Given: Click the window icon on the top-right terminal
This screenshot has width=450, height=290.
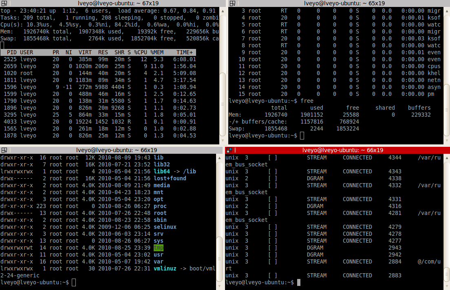Looking at the screenshot, I should point(232,3).
